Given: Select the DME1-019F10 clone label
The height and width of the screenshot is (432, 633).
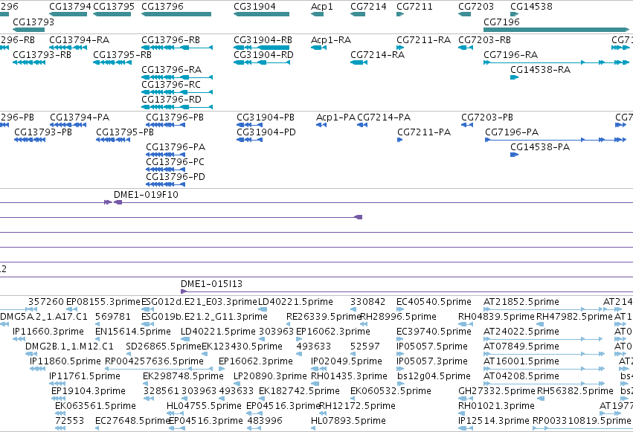Looking at the screenshot, I should pos(146,195).
